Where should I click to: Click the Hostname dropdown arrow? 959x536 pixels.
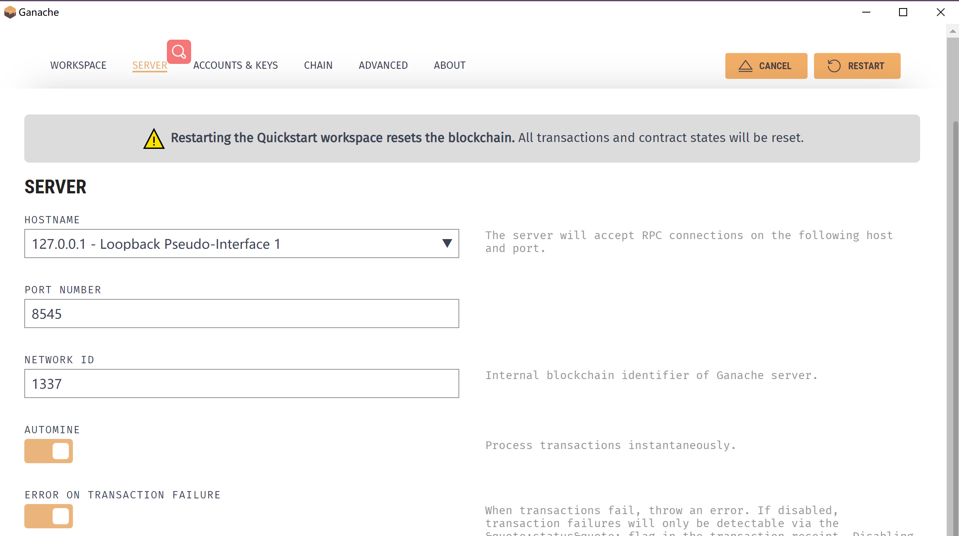[447, 244]
